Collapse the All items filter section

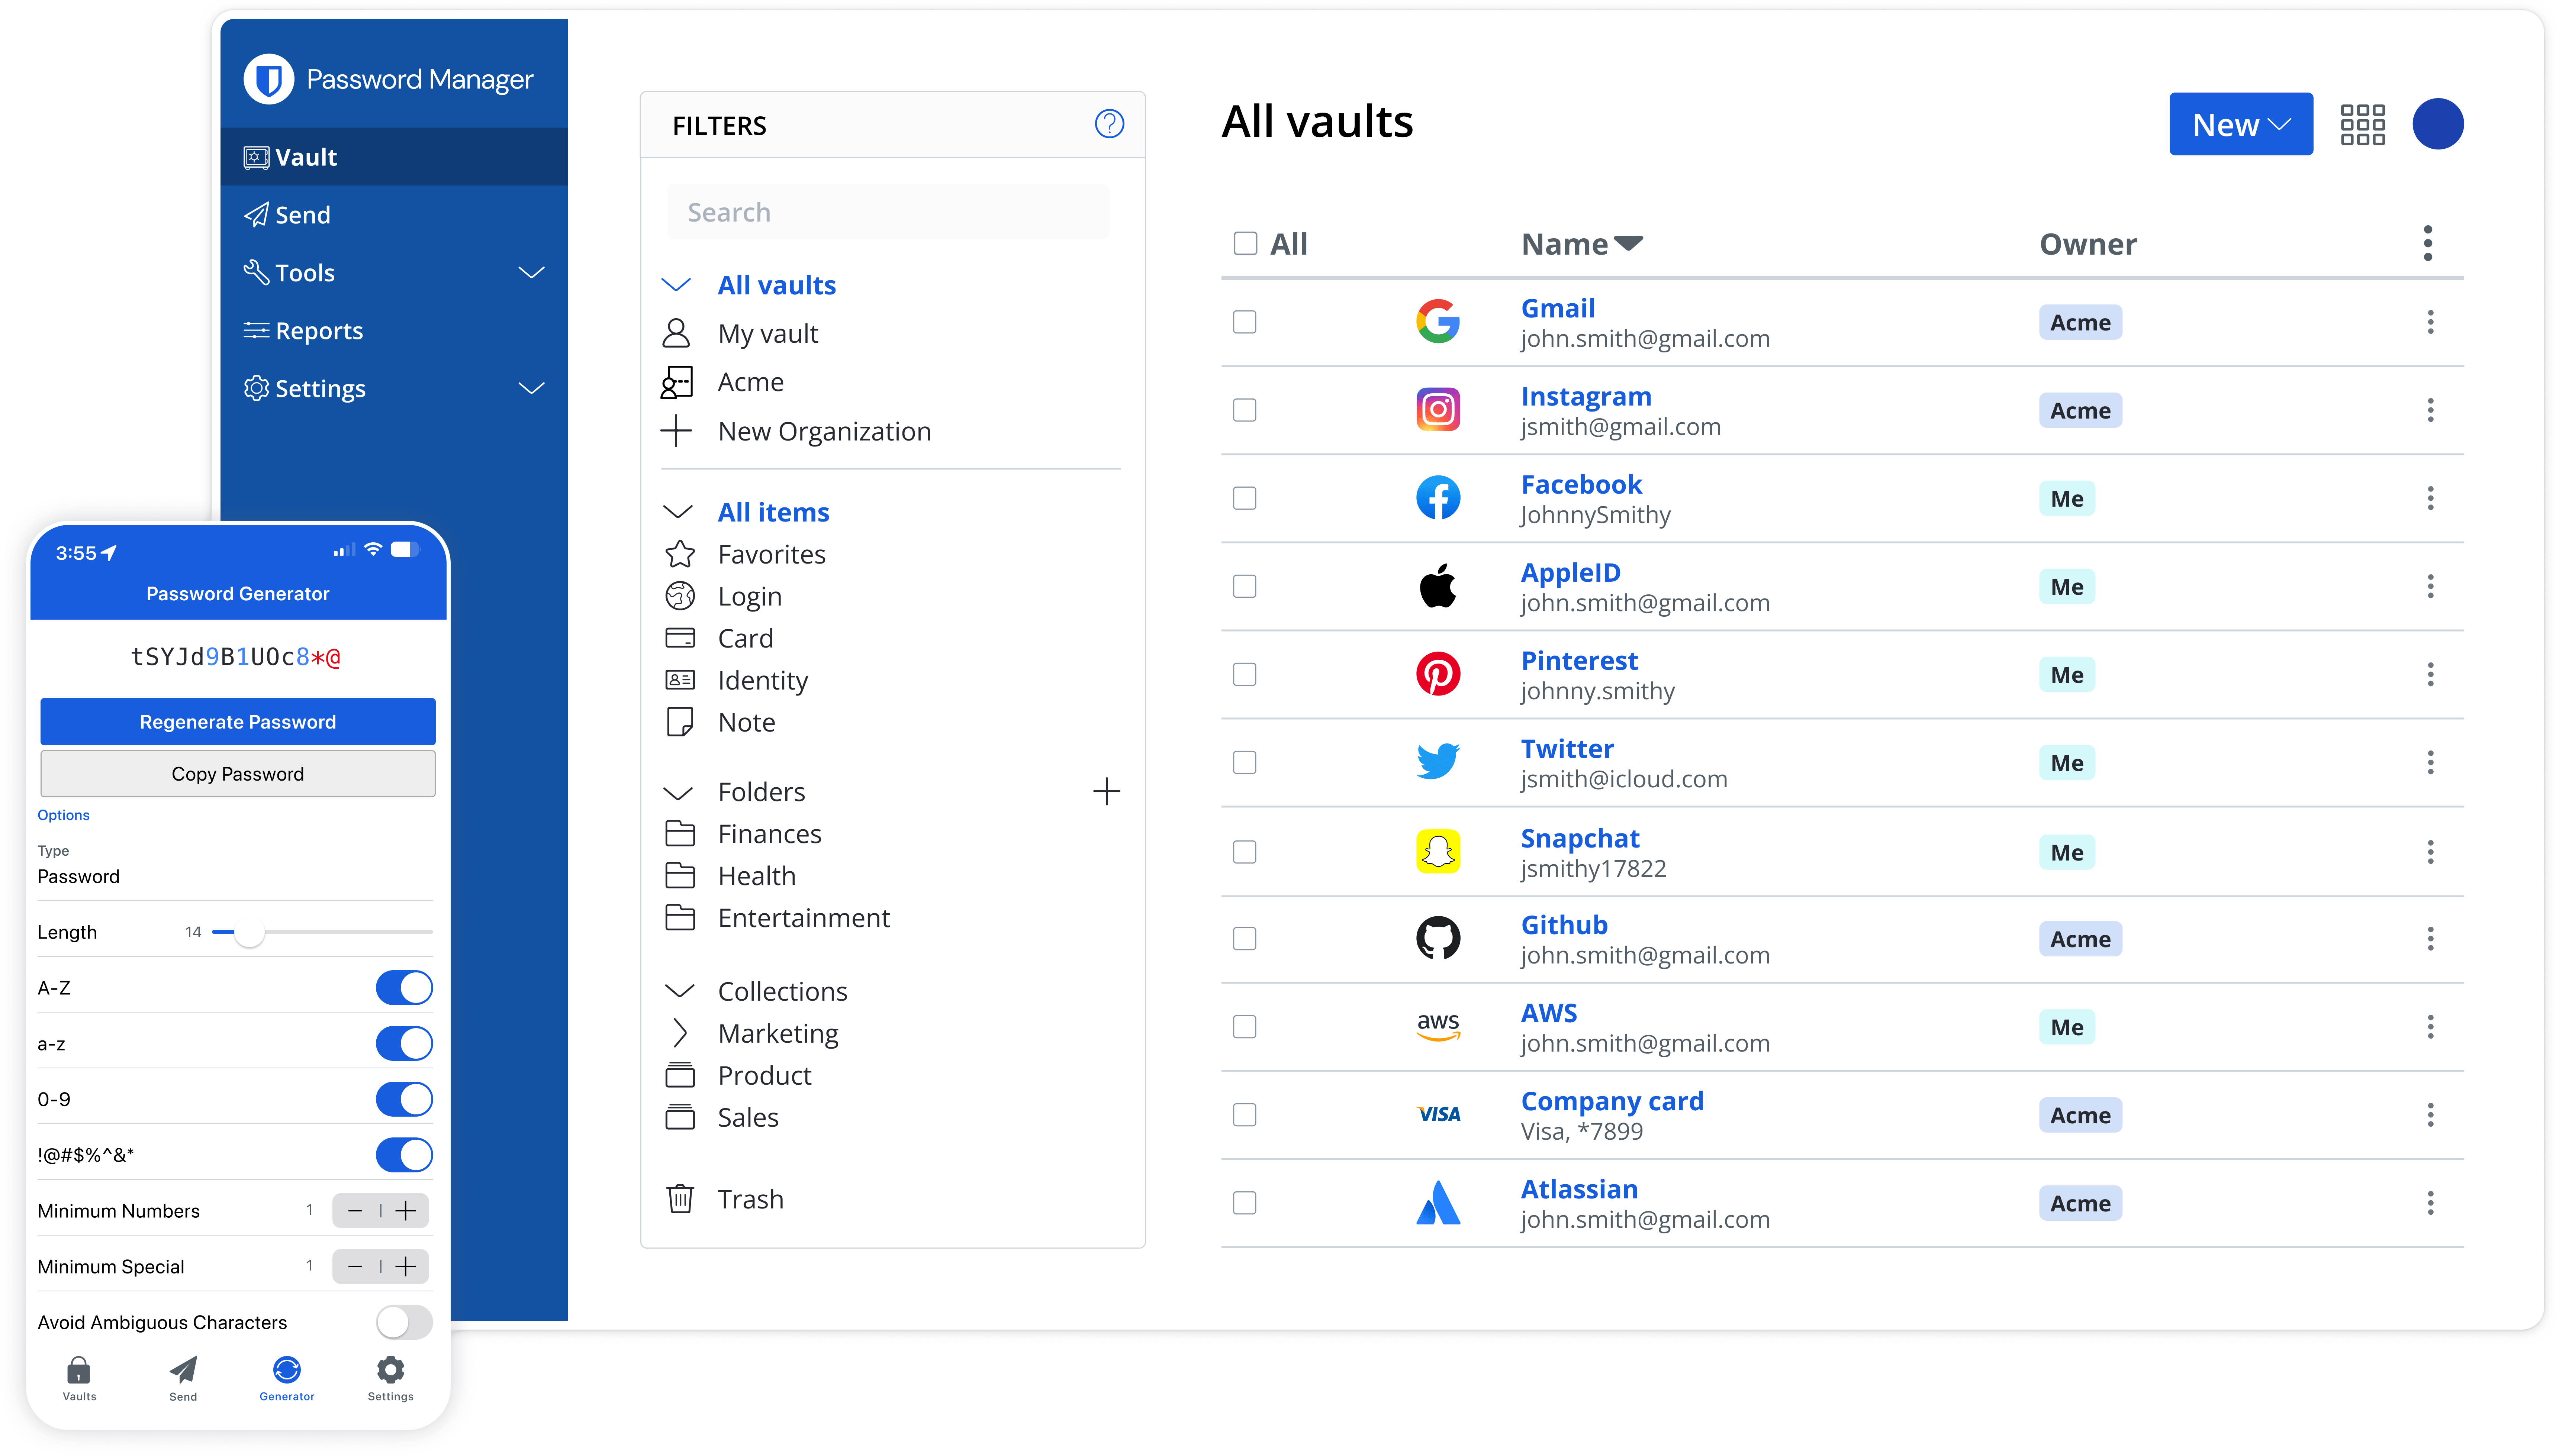click(x=677, y=510)
